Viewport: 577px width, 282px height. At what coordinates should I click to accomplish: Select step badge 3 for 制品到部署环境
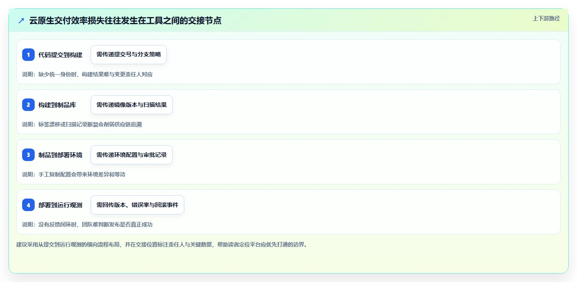point(28,155)
